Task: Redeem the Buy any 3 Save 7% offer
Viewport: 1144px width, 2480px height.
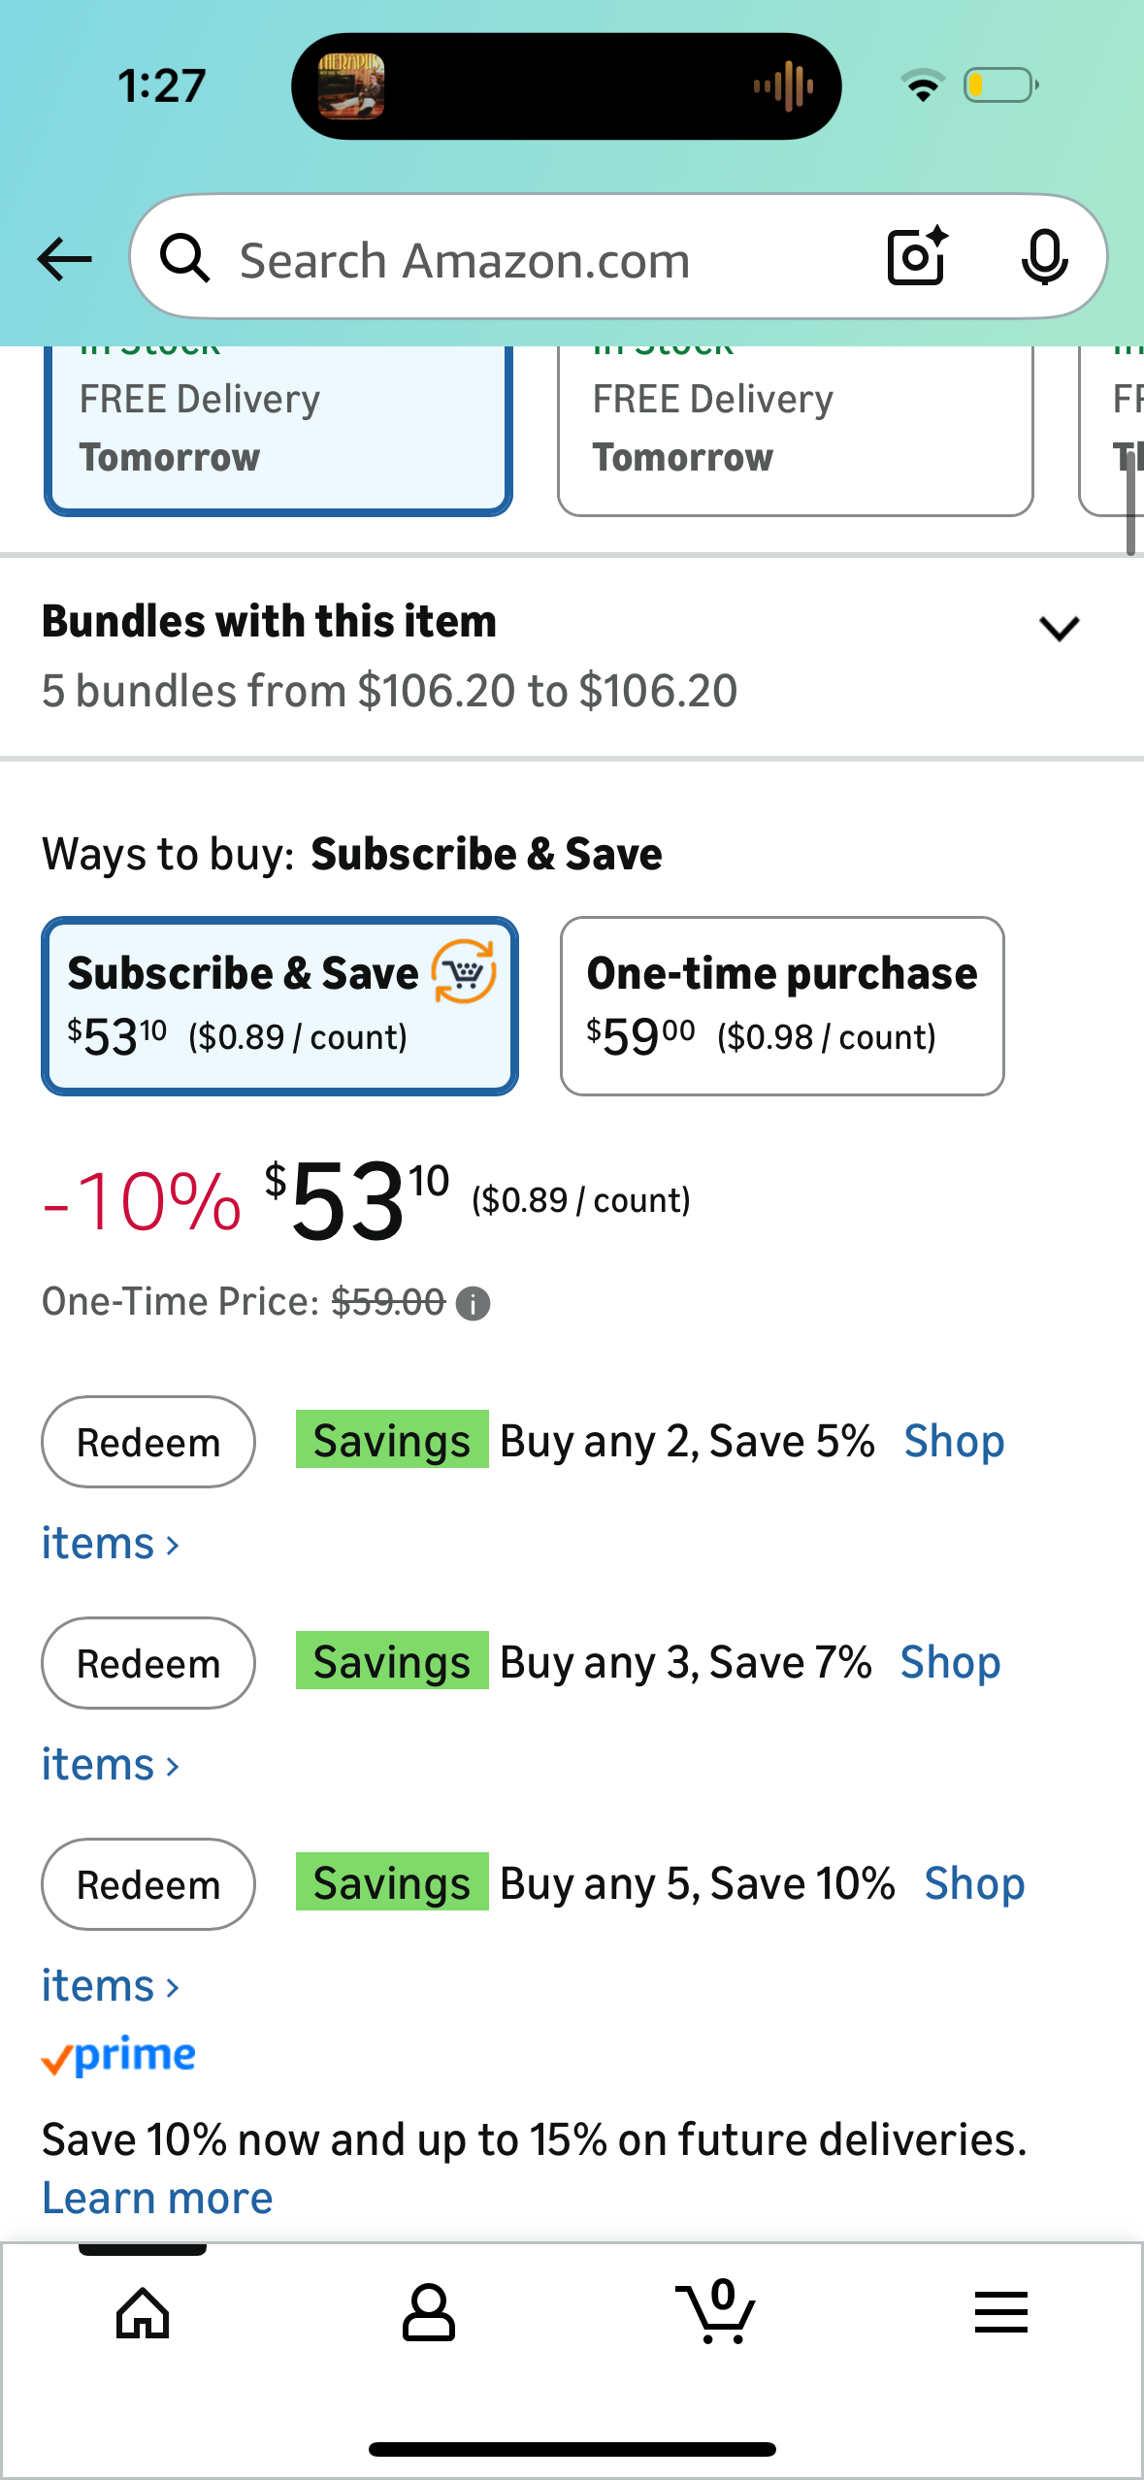Action: coord(148,1663)
